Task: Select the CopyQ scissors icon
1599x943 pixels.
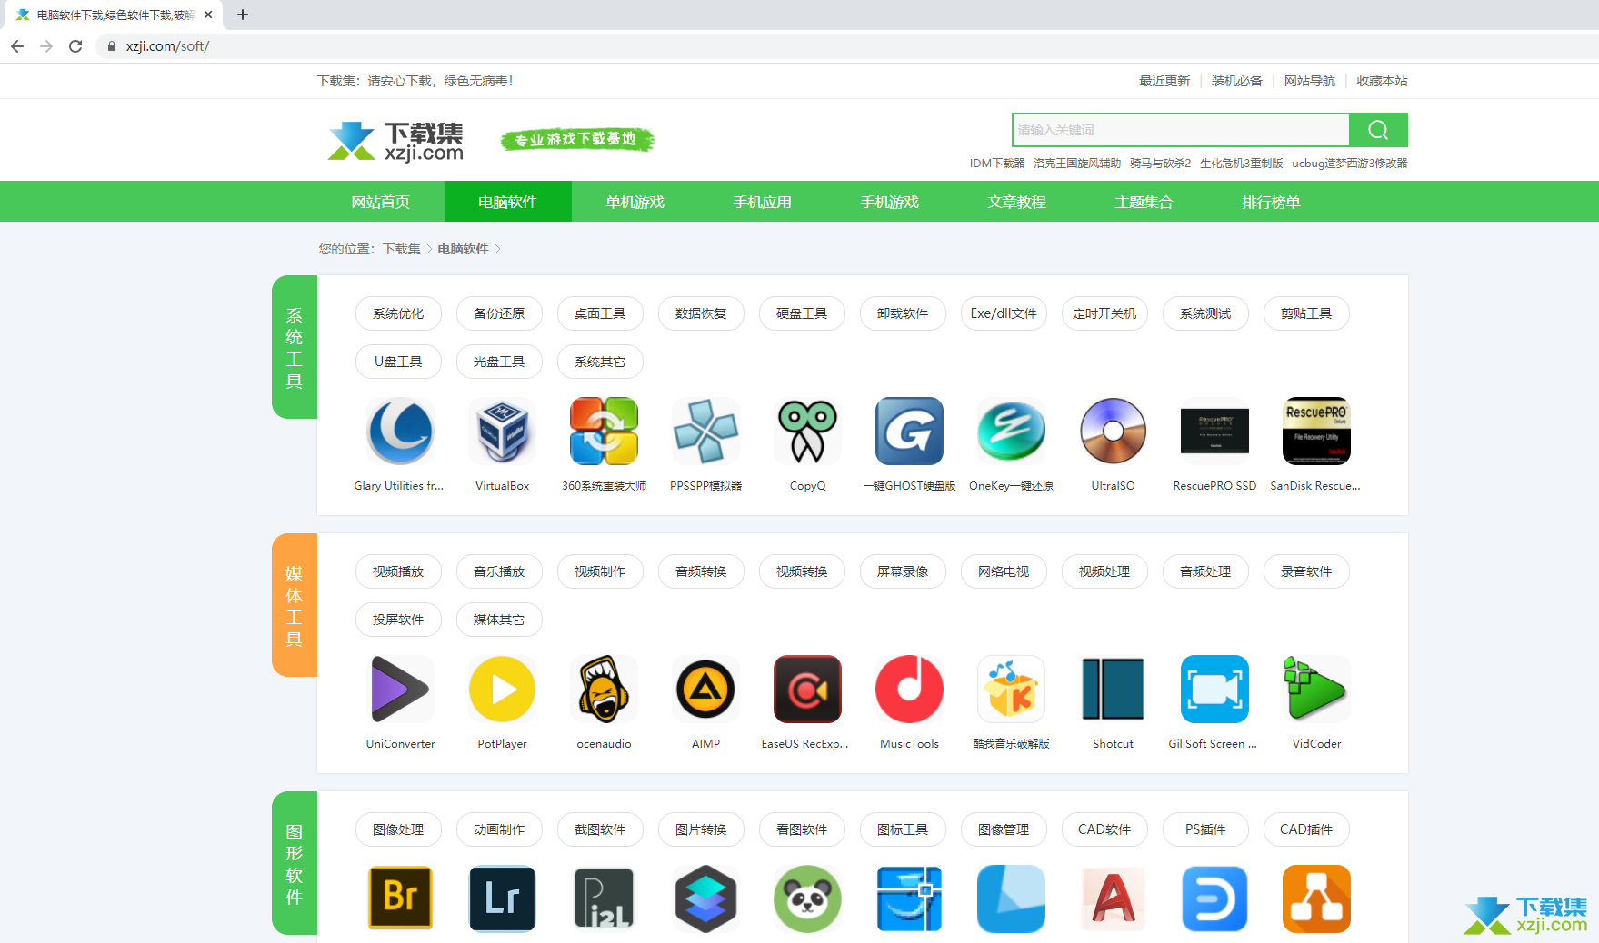Action: pyautogui.click(x=807, y=432)
